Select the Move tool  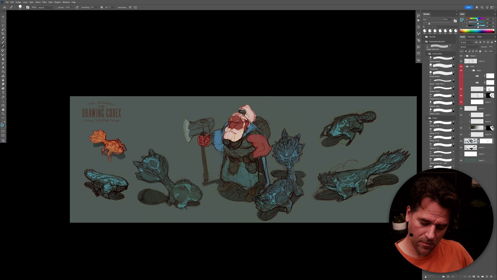[3, 16]
